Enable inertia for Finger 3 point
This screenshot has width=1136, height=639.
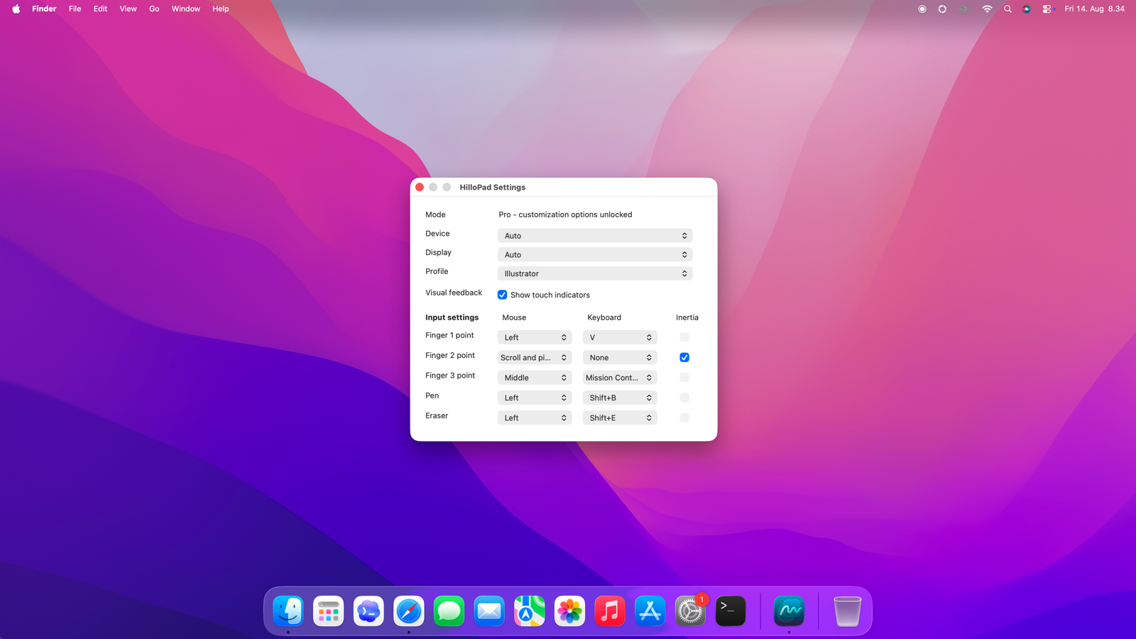coord(684,378)
